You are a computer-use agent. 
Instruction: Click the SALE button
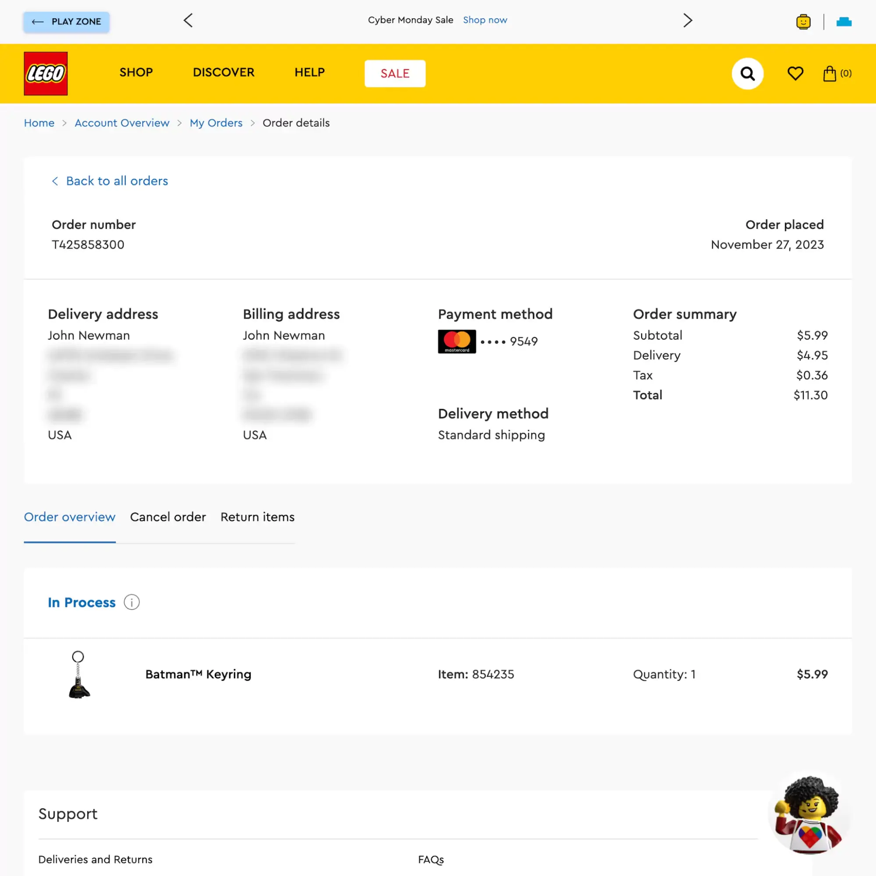pos(394,74)
